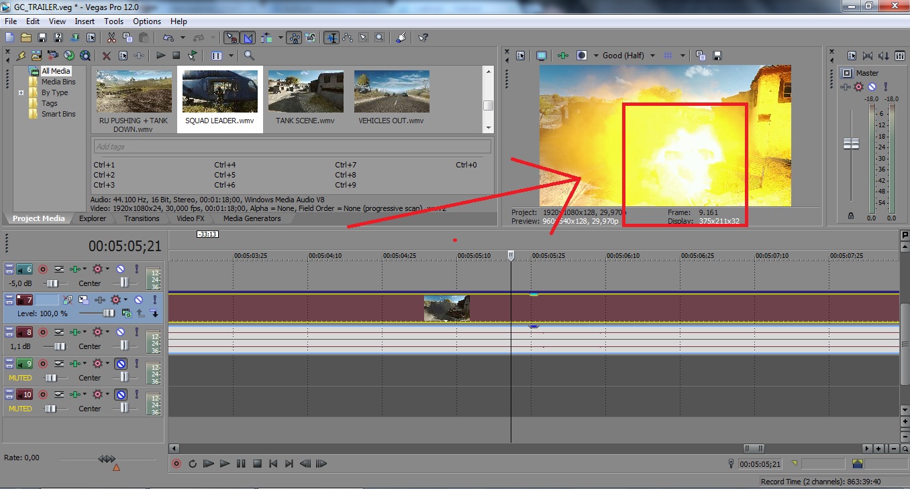The height and width of the screenshot is (489, 910).
Task: Open Track FX on video track 7
Action: [101, 300]
